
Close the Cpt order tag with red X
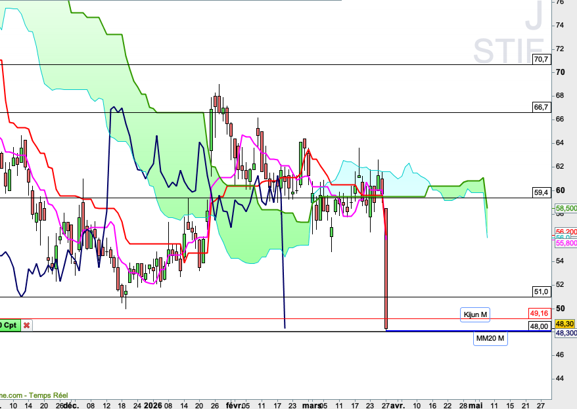tap(26, 326)
